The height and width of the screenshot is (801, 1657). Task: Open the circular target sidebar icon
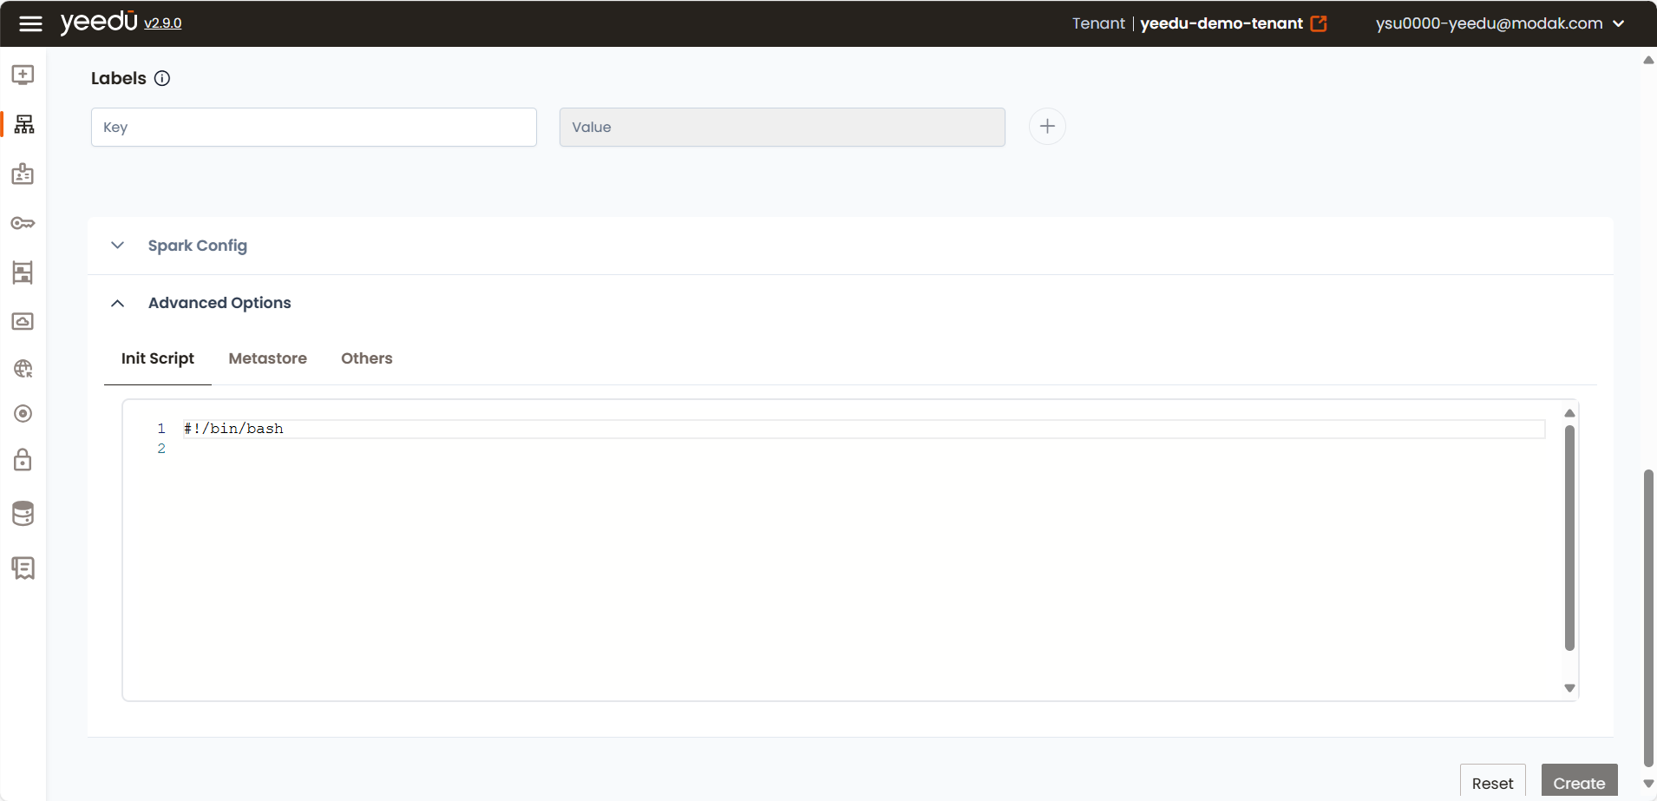pyautogui.click(x=23, y=414)
